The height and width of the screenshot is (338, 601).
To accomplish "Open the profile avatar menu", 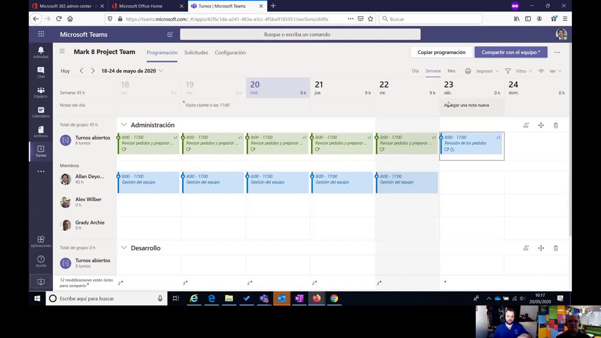I will [x=561, y=34].
